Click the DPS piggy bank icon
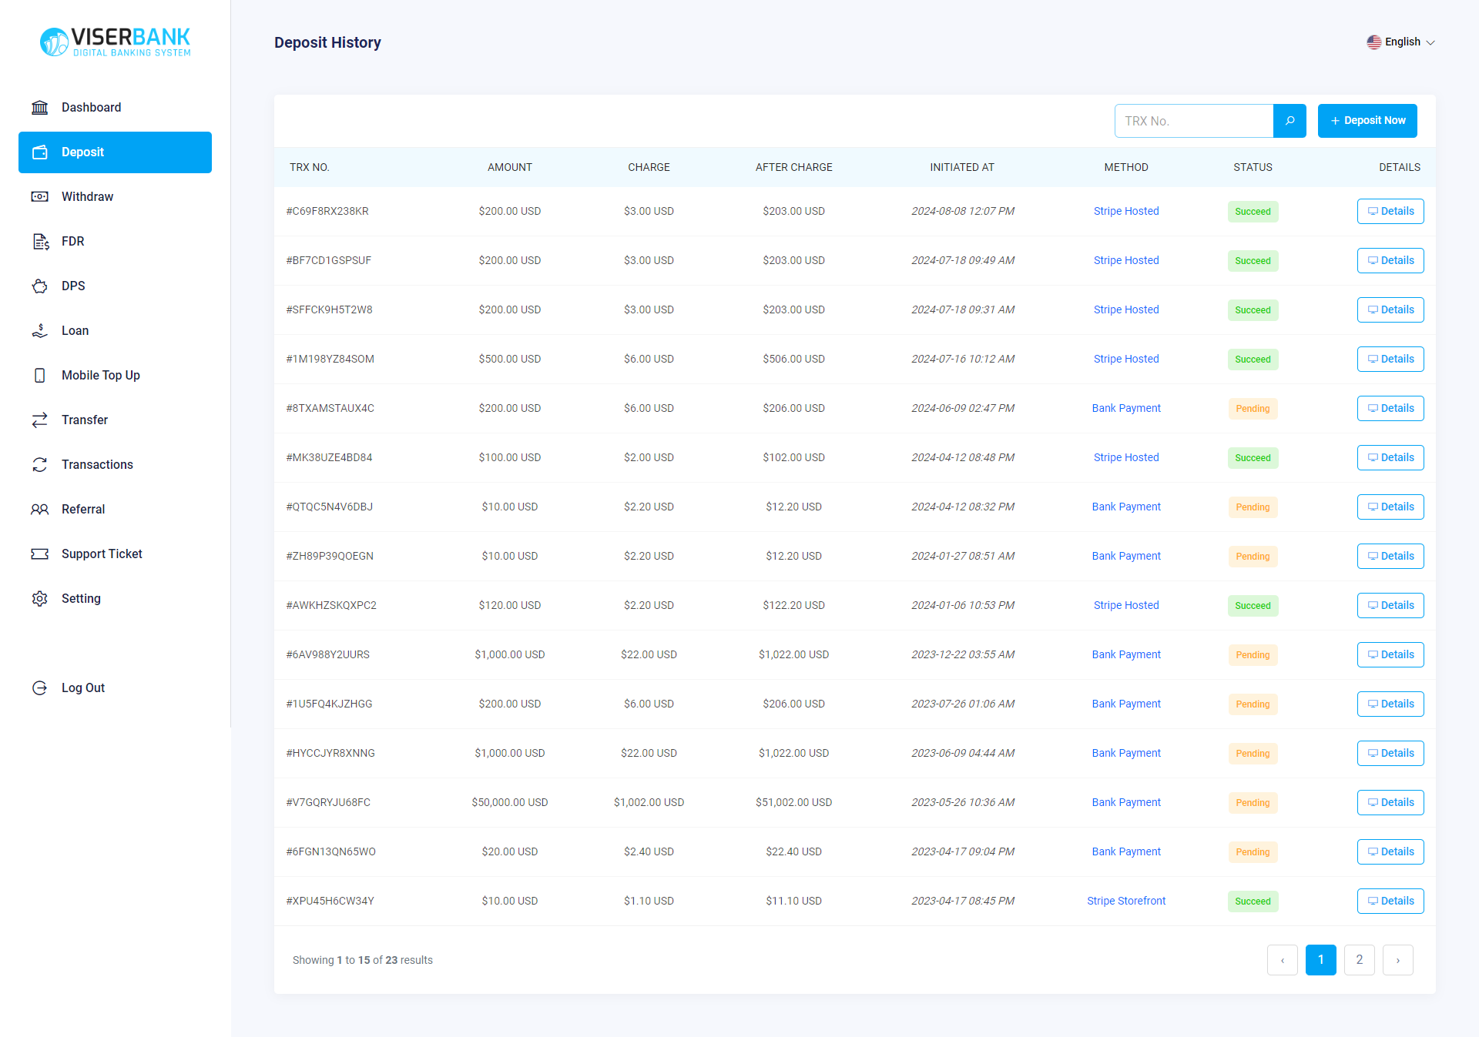The width and height of the screenshot is (1479, 1037). coord(39,286)
